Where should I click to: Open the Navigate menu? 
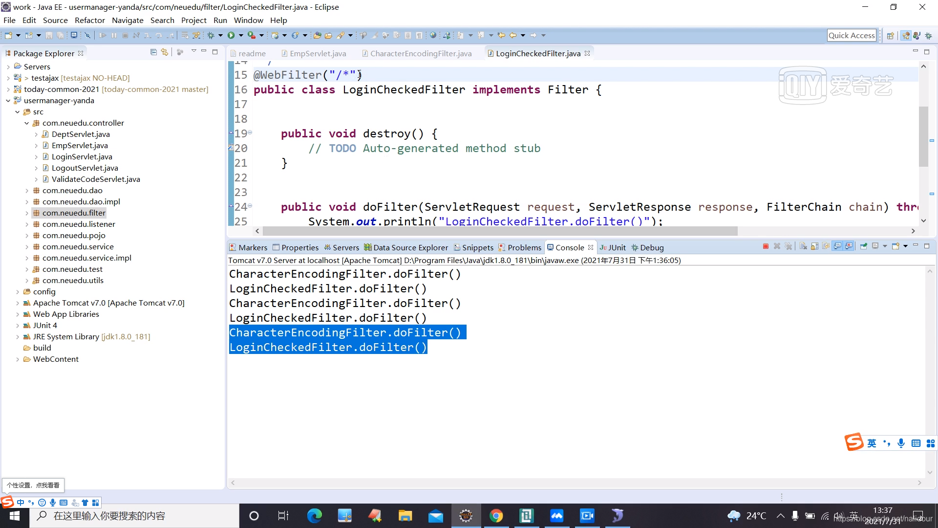(128, 21)
